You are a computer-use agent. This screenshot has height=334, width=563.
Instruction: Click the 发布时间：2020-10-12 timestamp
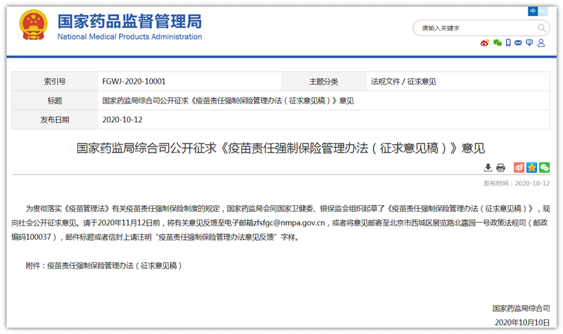point(517,184)
